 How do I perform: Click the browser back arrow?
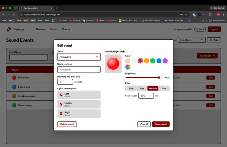3,14
